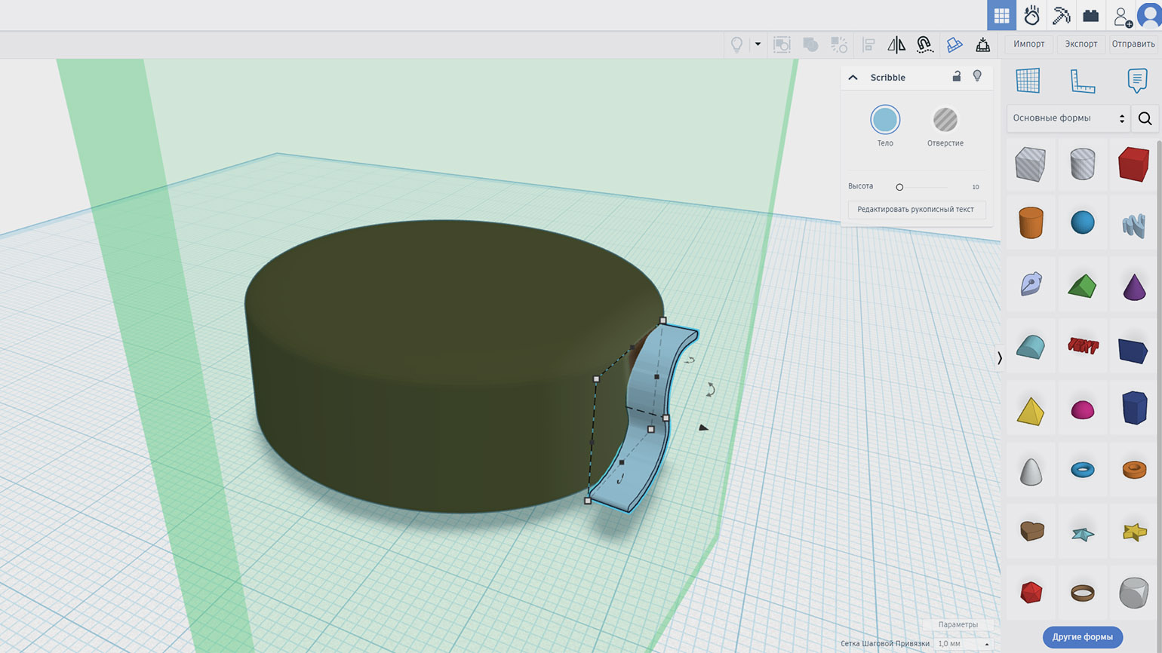Set Scribble shape to Отверстие (hole)
The height and width of the screenshot is (653, 1162).
pyautogui.click(x=945, y=120)
